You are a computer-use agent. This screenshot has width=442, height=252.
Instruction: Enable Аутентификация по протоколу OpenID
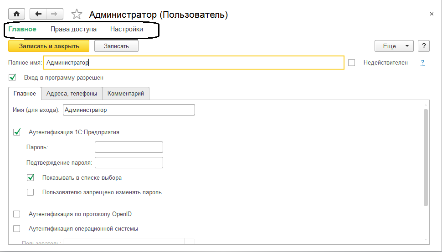pos(17,214)
